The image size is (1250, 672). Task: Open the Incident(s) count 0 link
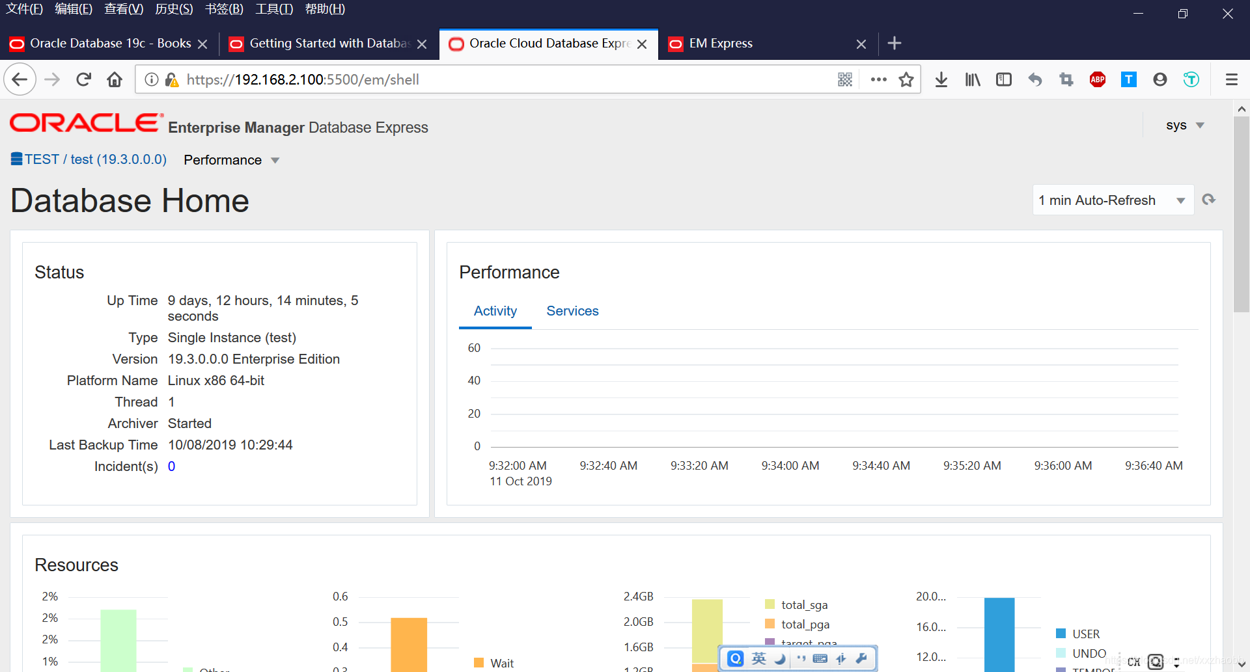tap(171, 466)
